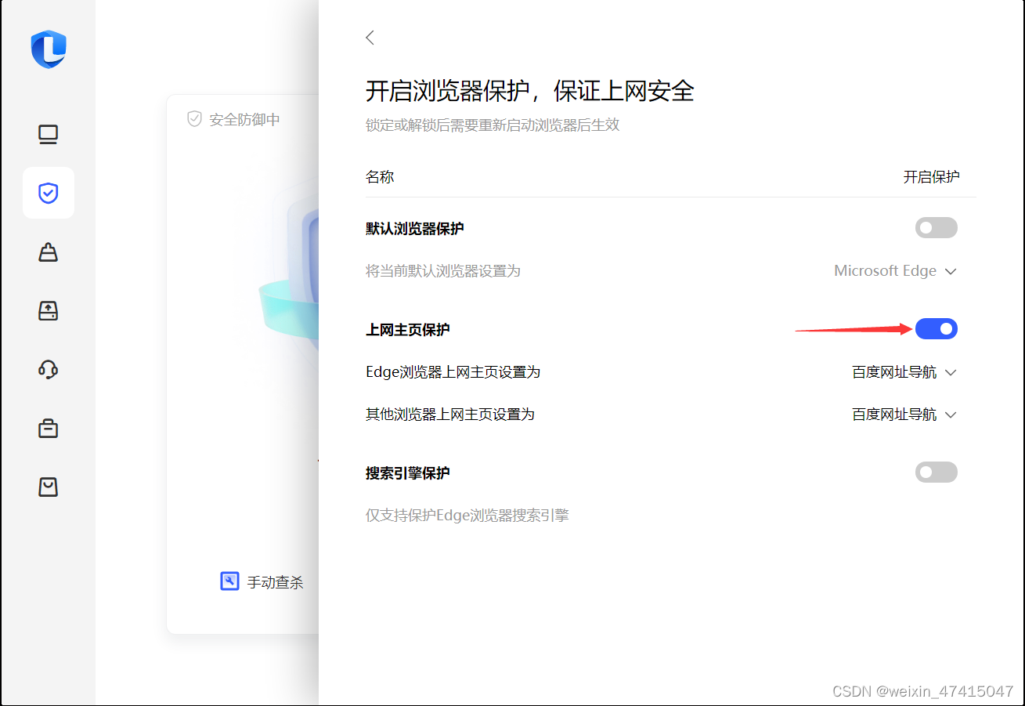The width and height of the screenshot is (1025, 706).
Task: Open the driver update sidebar icon
Action: click(48, 310)
